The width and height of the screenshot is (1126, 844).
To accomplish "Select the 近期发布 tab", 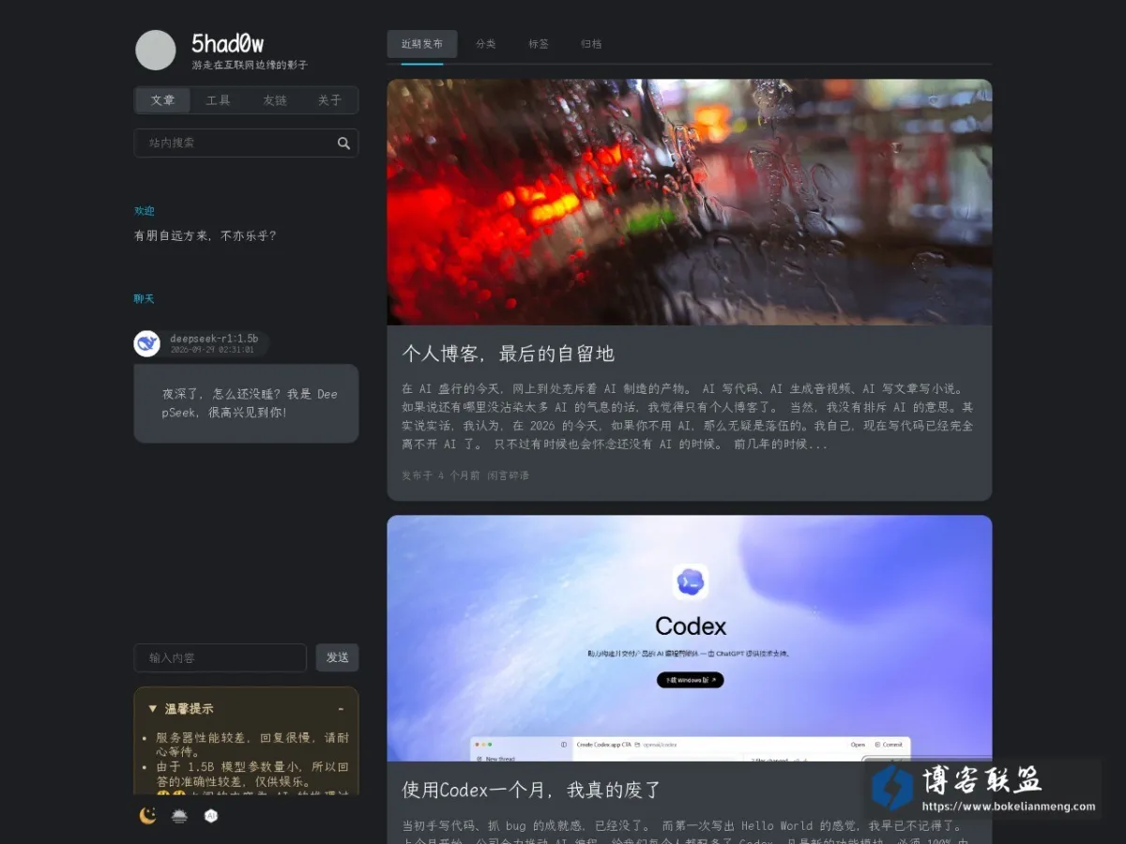I will 422,44.
